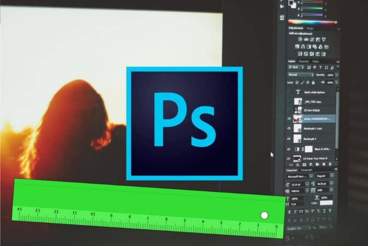This screenshot has height=246, width=368.
Task: Create a new layer group
Action: (x=317, y=164)
